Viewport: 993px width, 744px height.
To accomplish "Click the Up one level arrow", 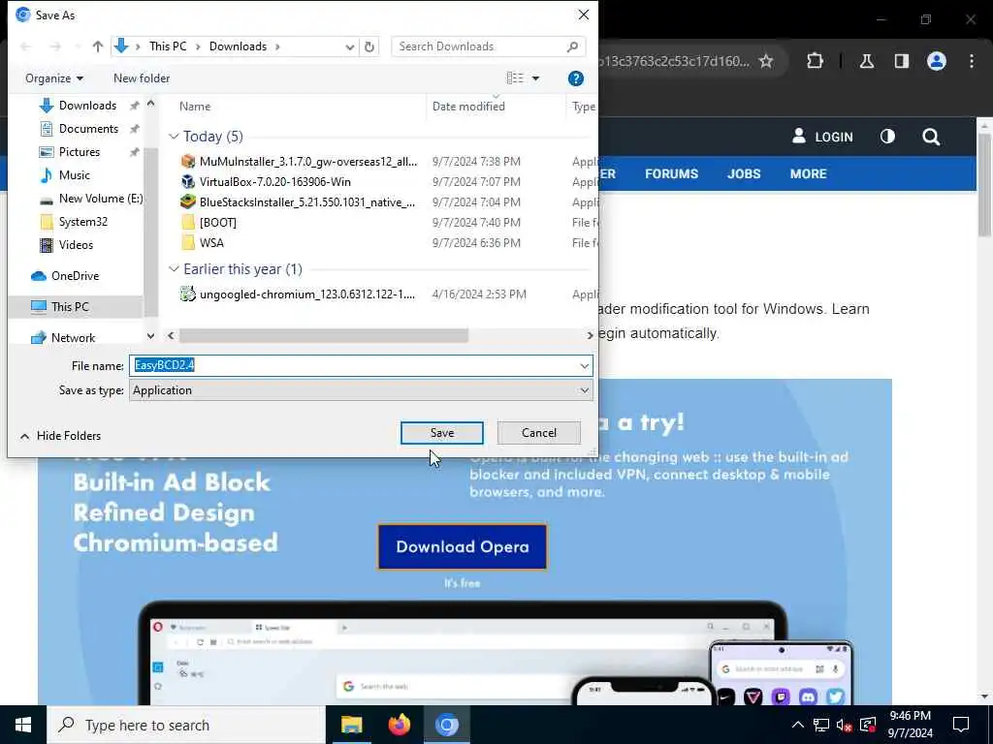I will pos(98,46).
